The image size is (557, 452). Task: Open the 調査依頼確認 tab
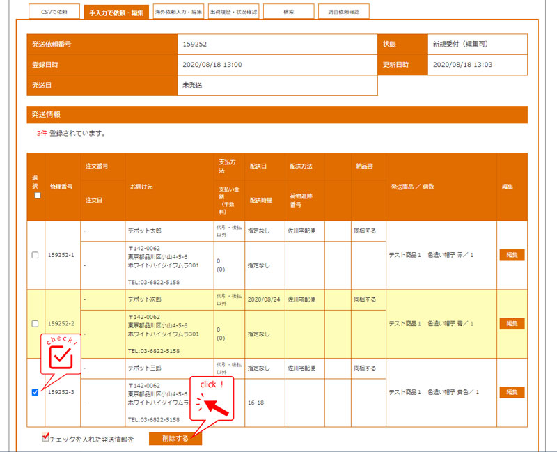pyautogui.click(x=344, y=12)
